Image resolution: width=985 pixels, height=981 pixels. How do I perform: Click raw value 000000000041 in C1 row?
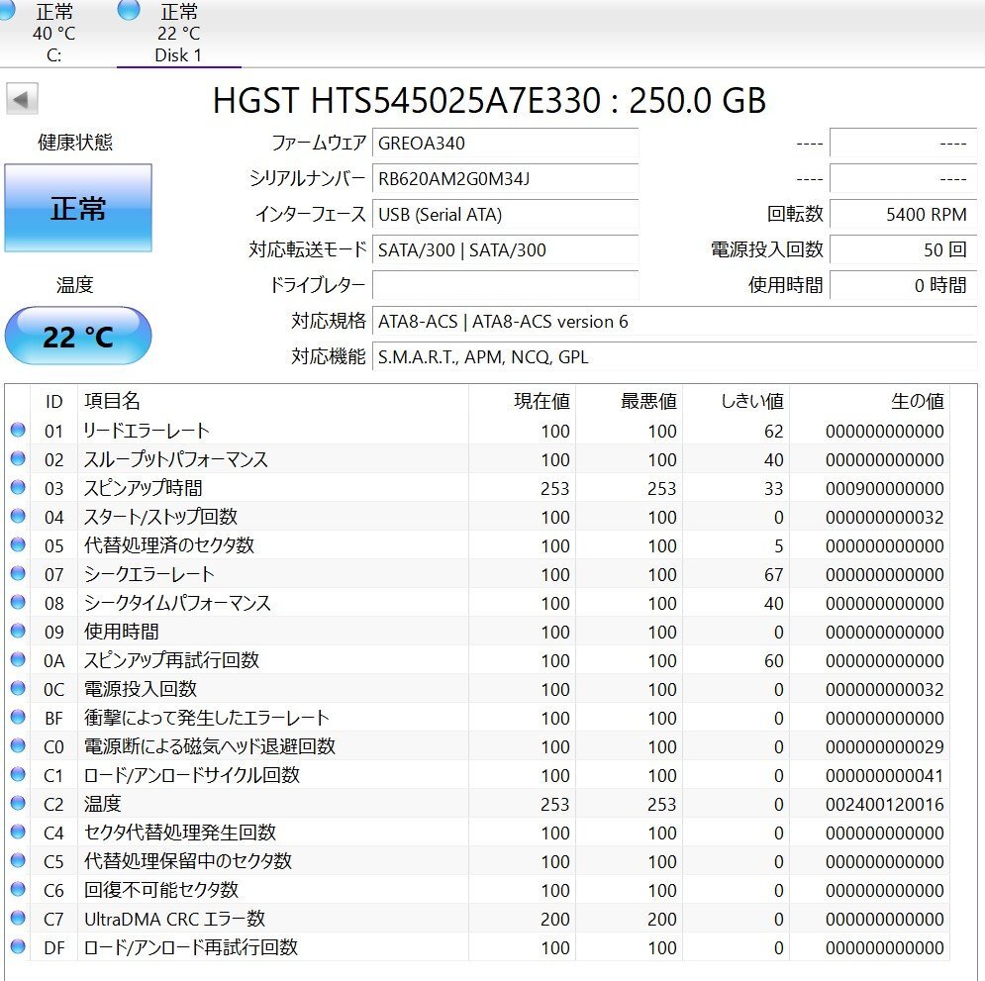pos(884,776)
